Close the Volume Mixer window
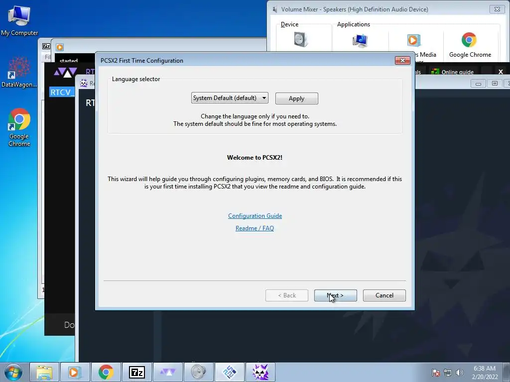This screenshot has height=382, width=510. [x=498, y=9]
